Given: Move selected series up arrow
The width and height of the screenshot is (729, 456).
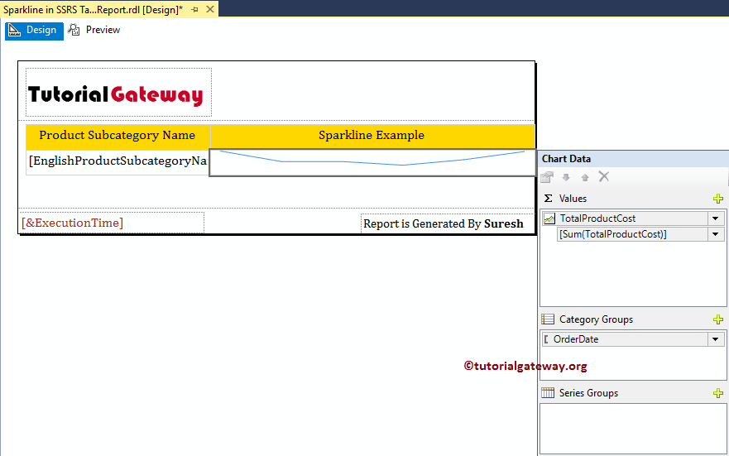Looking at the screenshot, I should tap(585, 177).
